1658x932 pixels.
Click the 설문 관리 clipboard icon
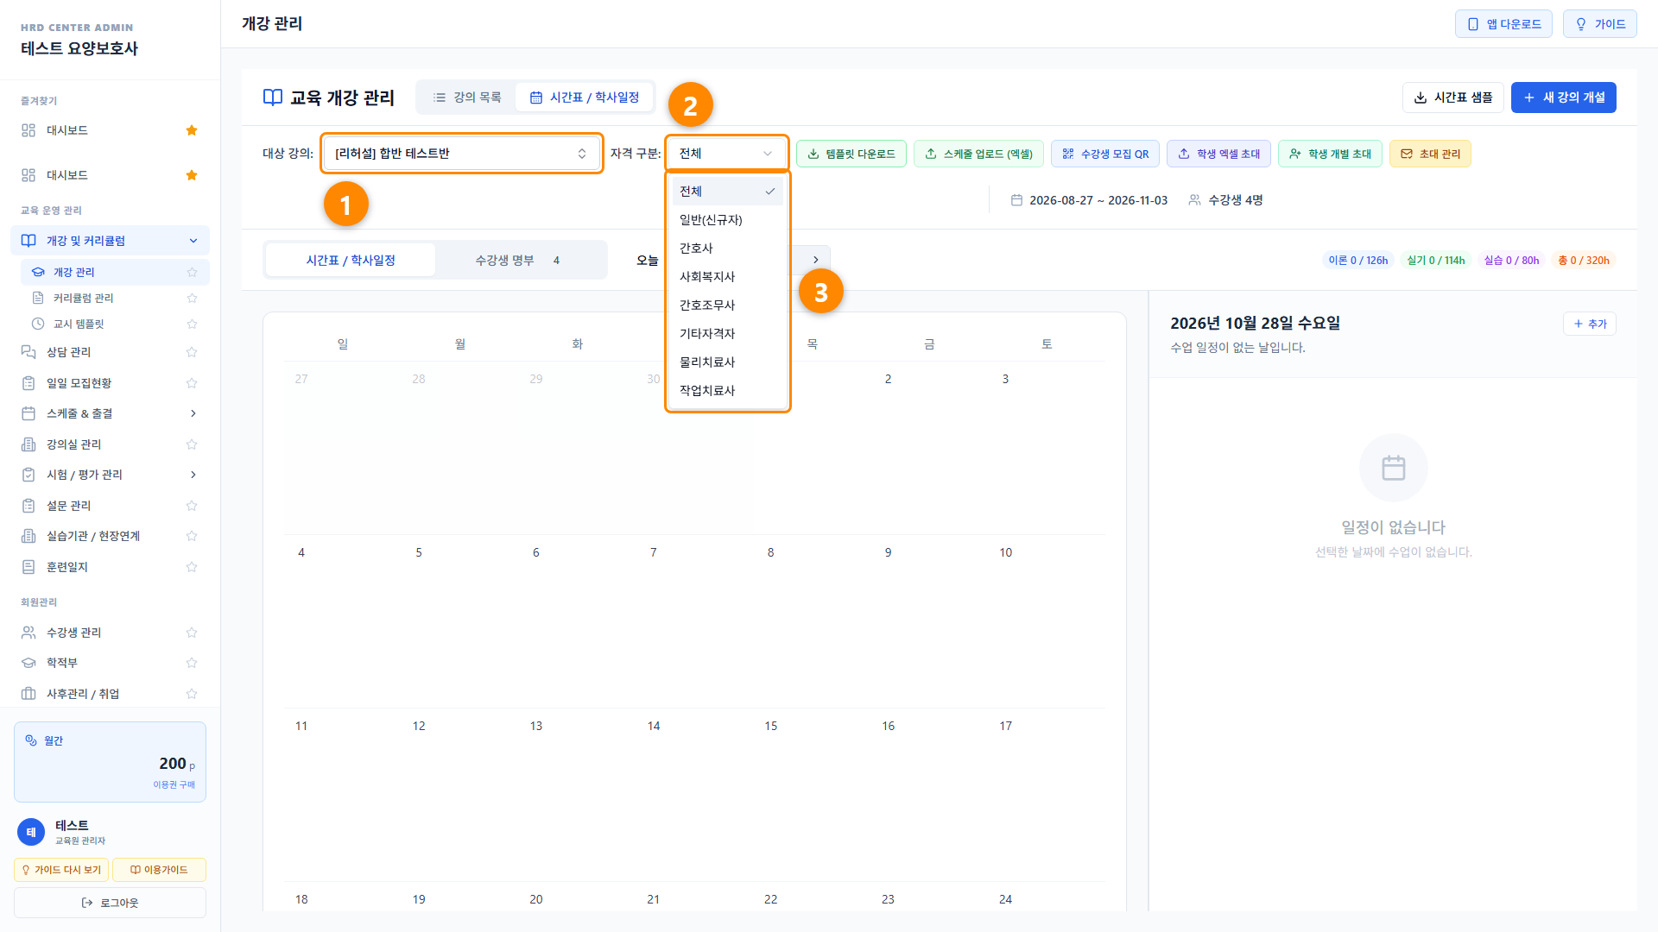click(28, 506)
